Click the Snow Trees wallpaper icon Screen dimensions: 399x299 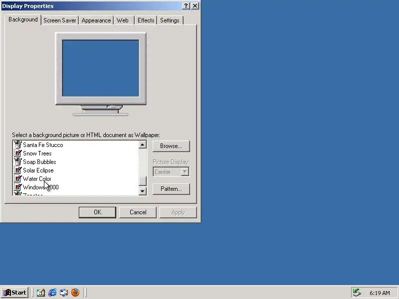18,153
